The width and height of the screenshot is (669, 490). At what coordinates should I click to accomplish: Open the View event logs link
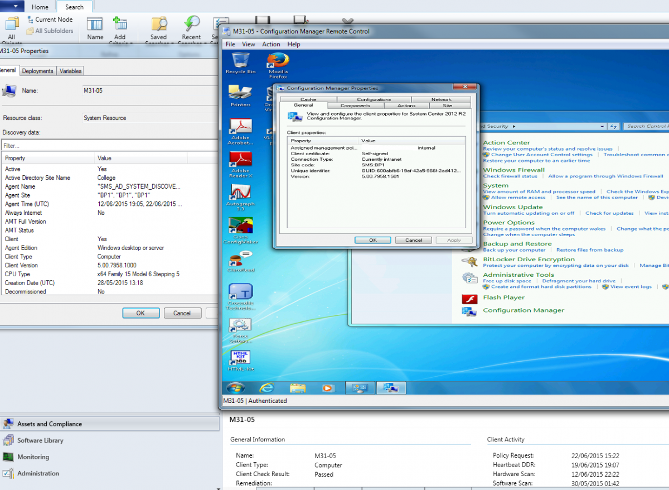click(631, 287)
